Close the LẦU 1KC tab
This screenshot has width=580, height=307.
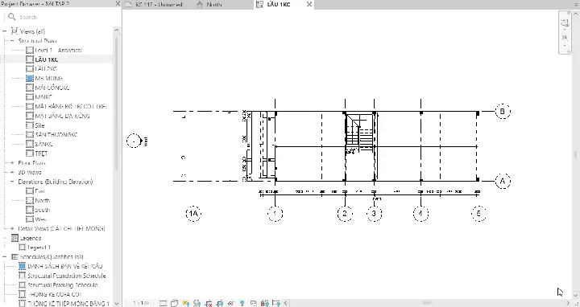point(309,5)
